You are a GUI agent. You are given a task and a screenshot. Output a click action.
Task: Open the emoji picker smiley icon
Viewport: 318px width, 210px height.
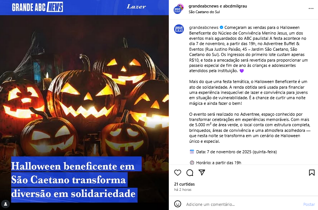click(x=178, y=204)
